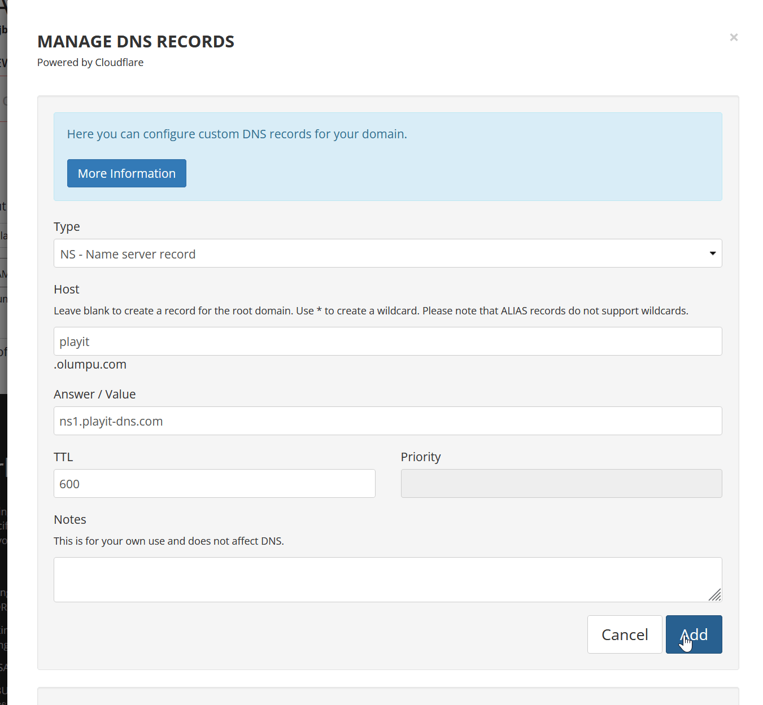Image resolution: width=763 pixels, height=705 pixels.
Task: Click the Answer / Value label
Action: point(94,395)
